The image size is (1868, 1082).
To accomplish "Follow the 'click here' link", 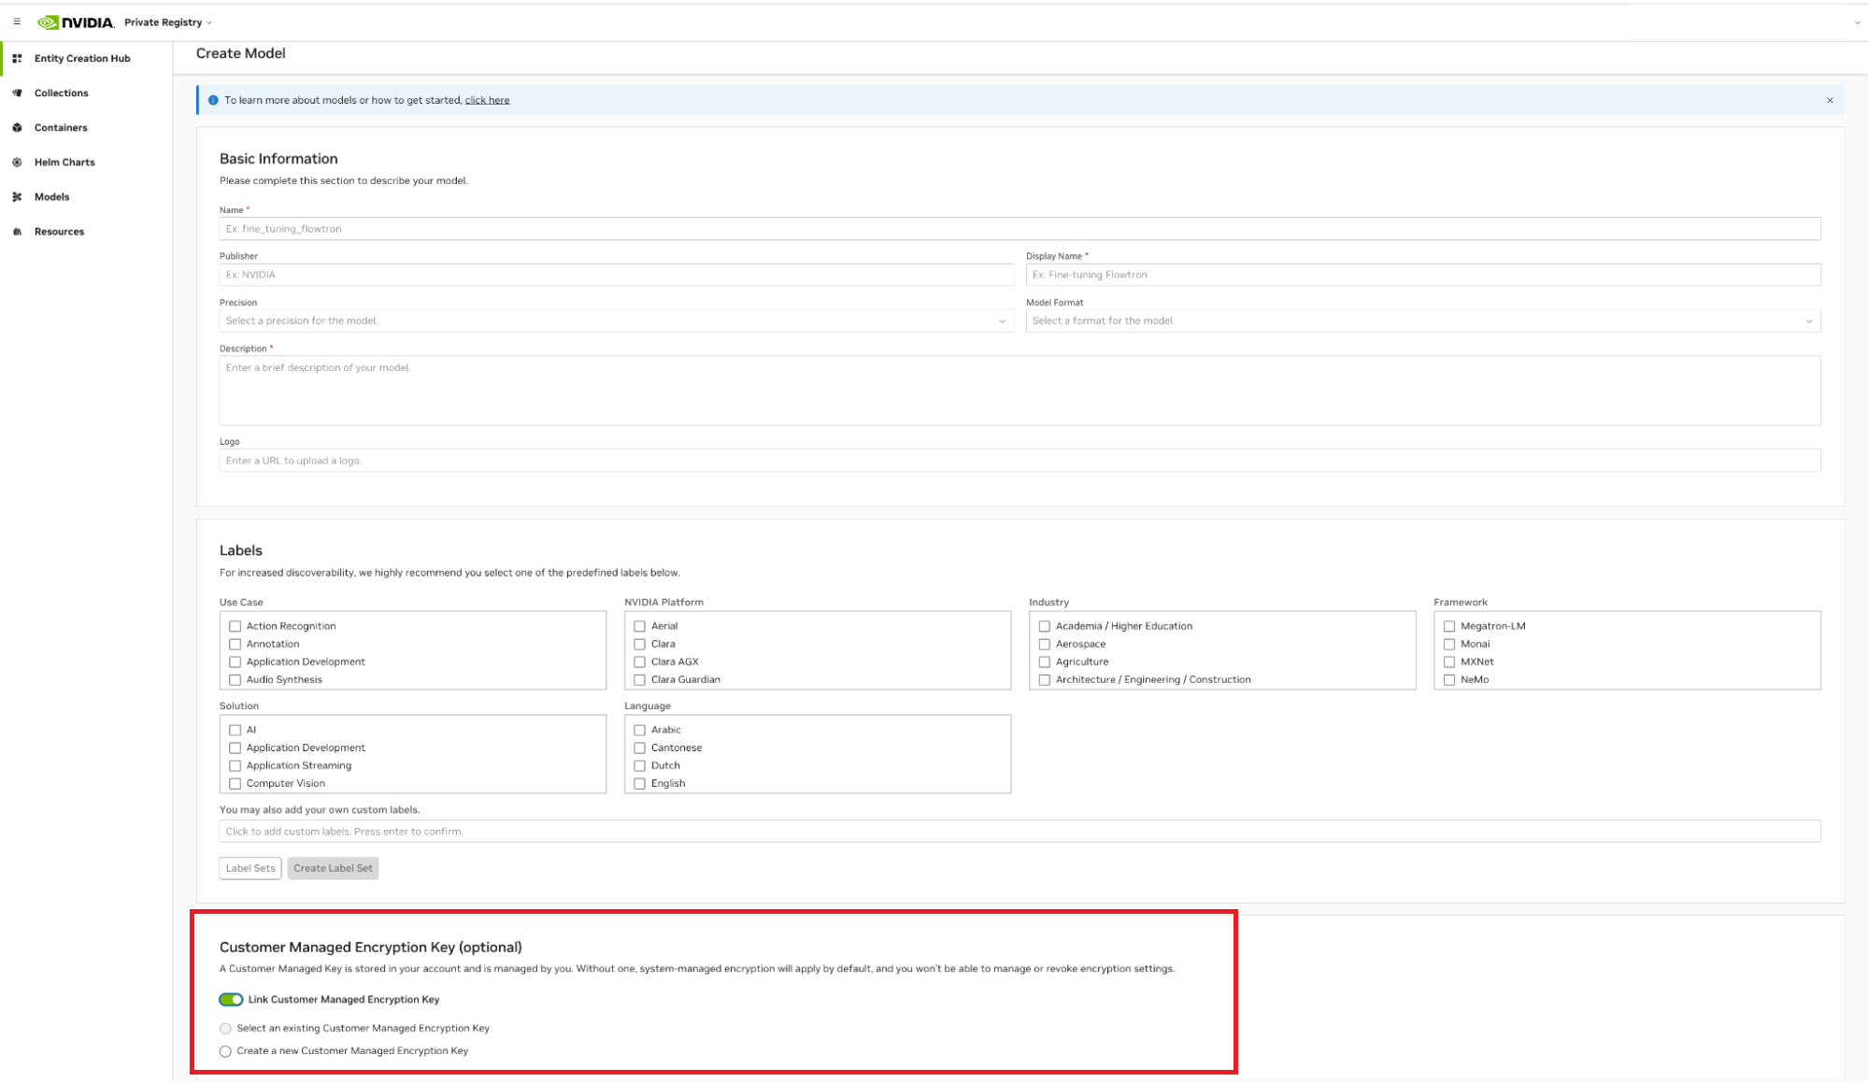I will coord(487,100).
